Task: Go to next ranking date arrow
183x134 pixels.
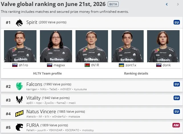Action: click(178, 5)
